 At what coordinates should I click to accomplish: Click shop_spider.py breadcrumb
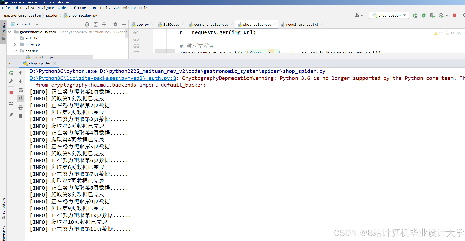(80, 15)
